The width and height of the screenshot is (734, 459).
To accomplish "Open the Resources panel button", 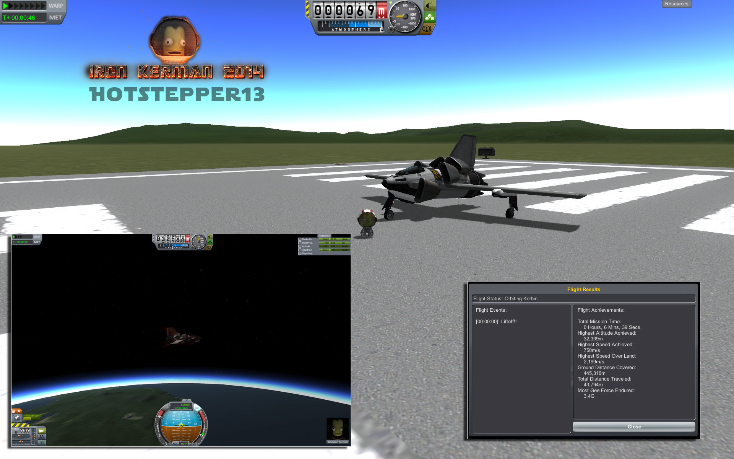I will point(676,4).
